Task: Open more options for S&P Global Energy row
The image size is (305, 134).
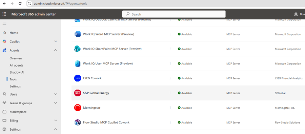Action: (x=170, y=93)
